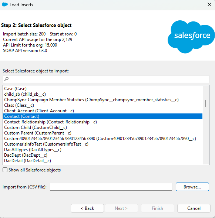Click Import batch size: 200 text
The height and width of the screenshot is (218, 215).
coord(24,34)
